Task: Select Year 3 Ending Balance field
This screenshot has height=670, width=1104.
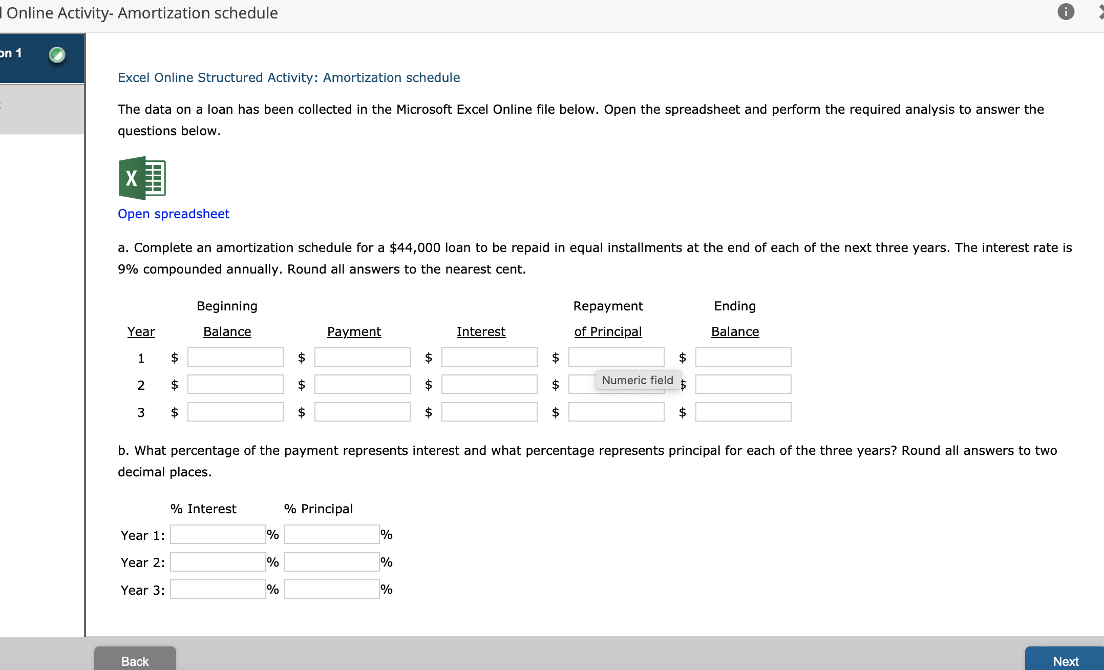Action: 744,412
